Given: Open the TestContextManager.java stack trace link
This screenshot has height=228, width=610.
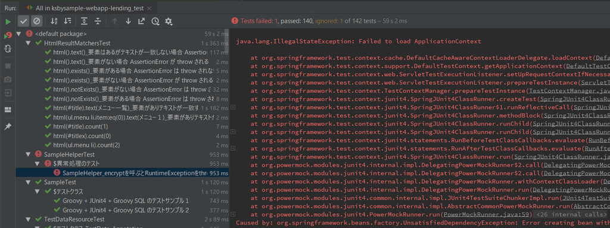Looking at the screenshot, I should [x=570, y=90].
